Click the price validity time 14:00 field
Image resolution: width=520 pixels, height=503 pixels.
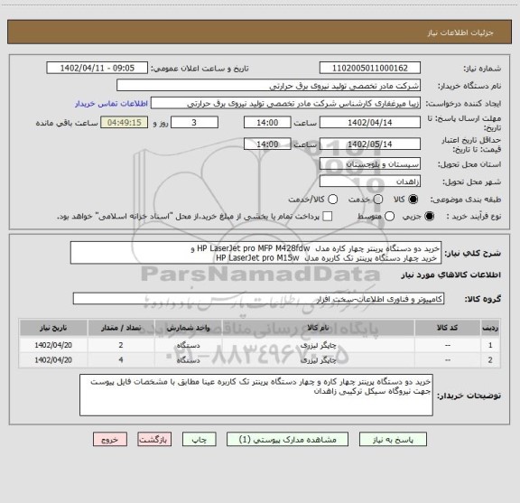[x=267, y=144]
